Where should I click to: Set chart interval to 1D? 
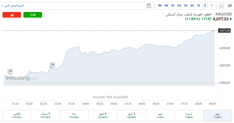(173, 6)
